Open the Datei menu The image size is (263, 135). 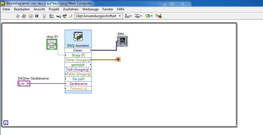(x=6, y=9)
